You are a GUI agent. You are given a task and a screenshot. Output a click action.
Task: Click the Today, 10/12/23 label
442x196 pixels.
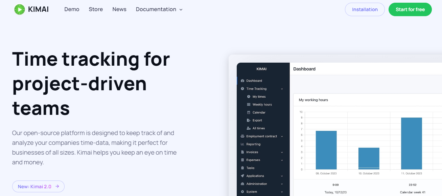[335, 192]
